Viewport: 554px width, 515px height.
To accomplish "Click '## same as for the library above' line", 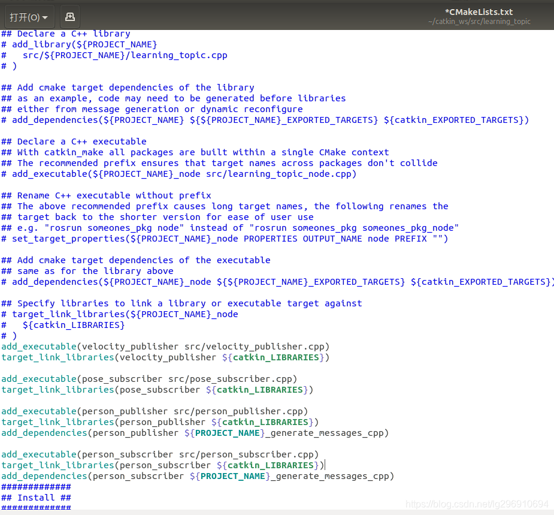I will tap(87, 271).
